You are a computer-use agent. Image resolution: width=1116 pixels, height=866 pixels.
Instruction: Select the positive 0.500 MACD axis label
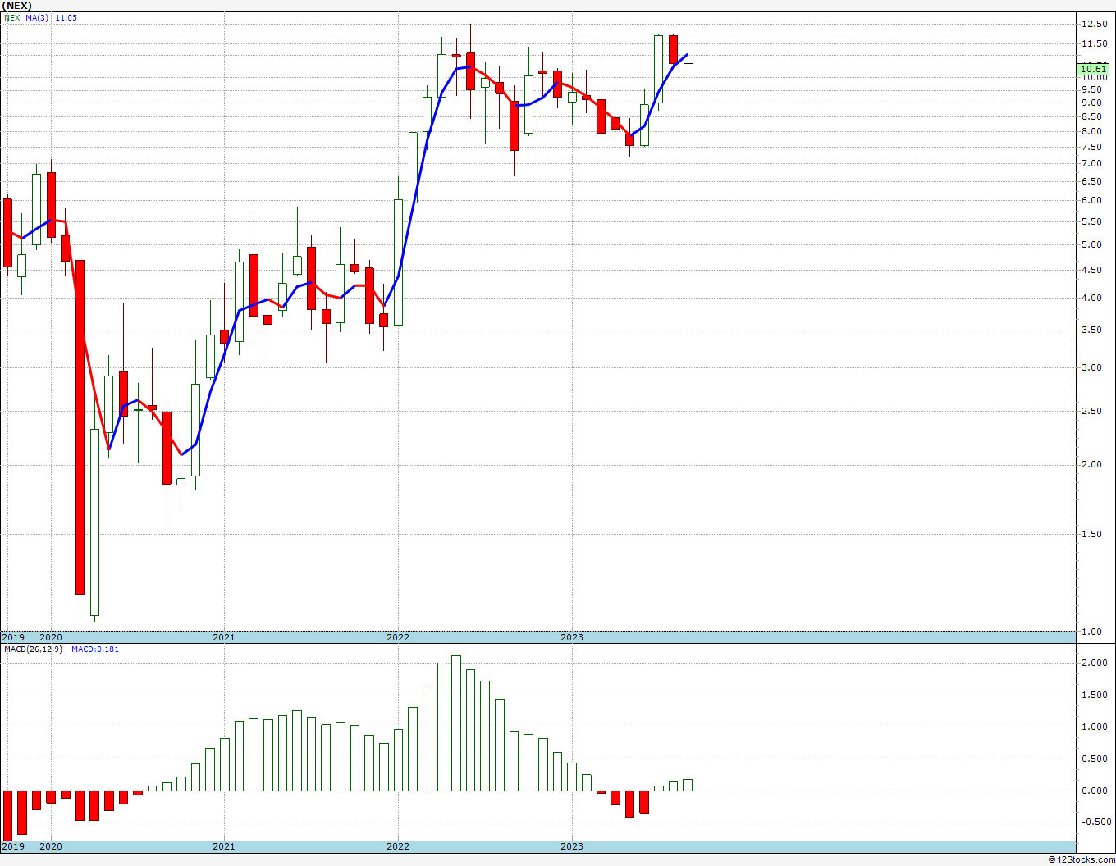click(x=1094, y=759)
